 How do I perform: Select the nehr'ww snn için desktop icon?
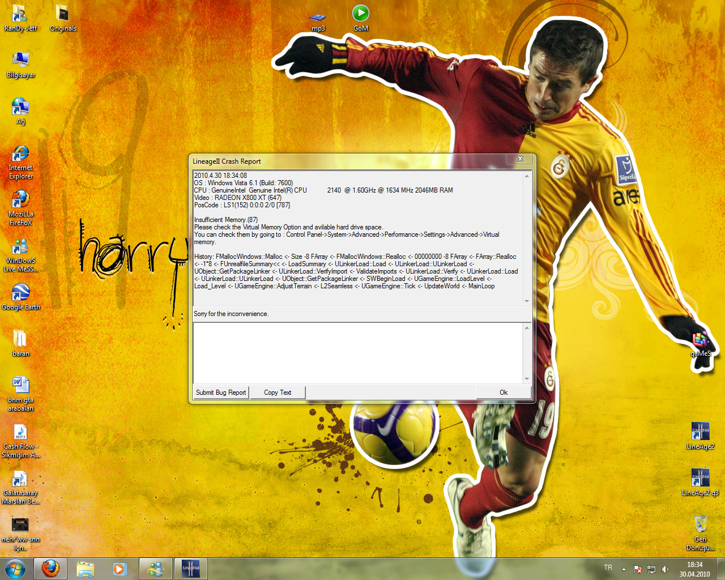tap(20, 534)
